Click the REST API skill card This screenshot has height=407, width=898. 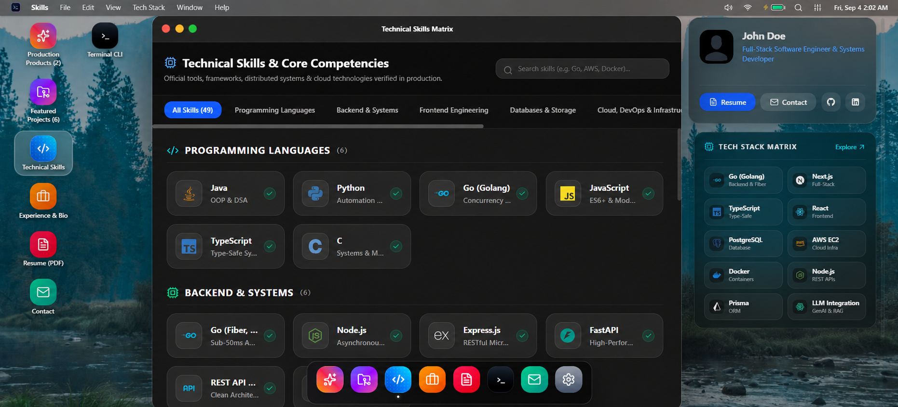[226, 387]
